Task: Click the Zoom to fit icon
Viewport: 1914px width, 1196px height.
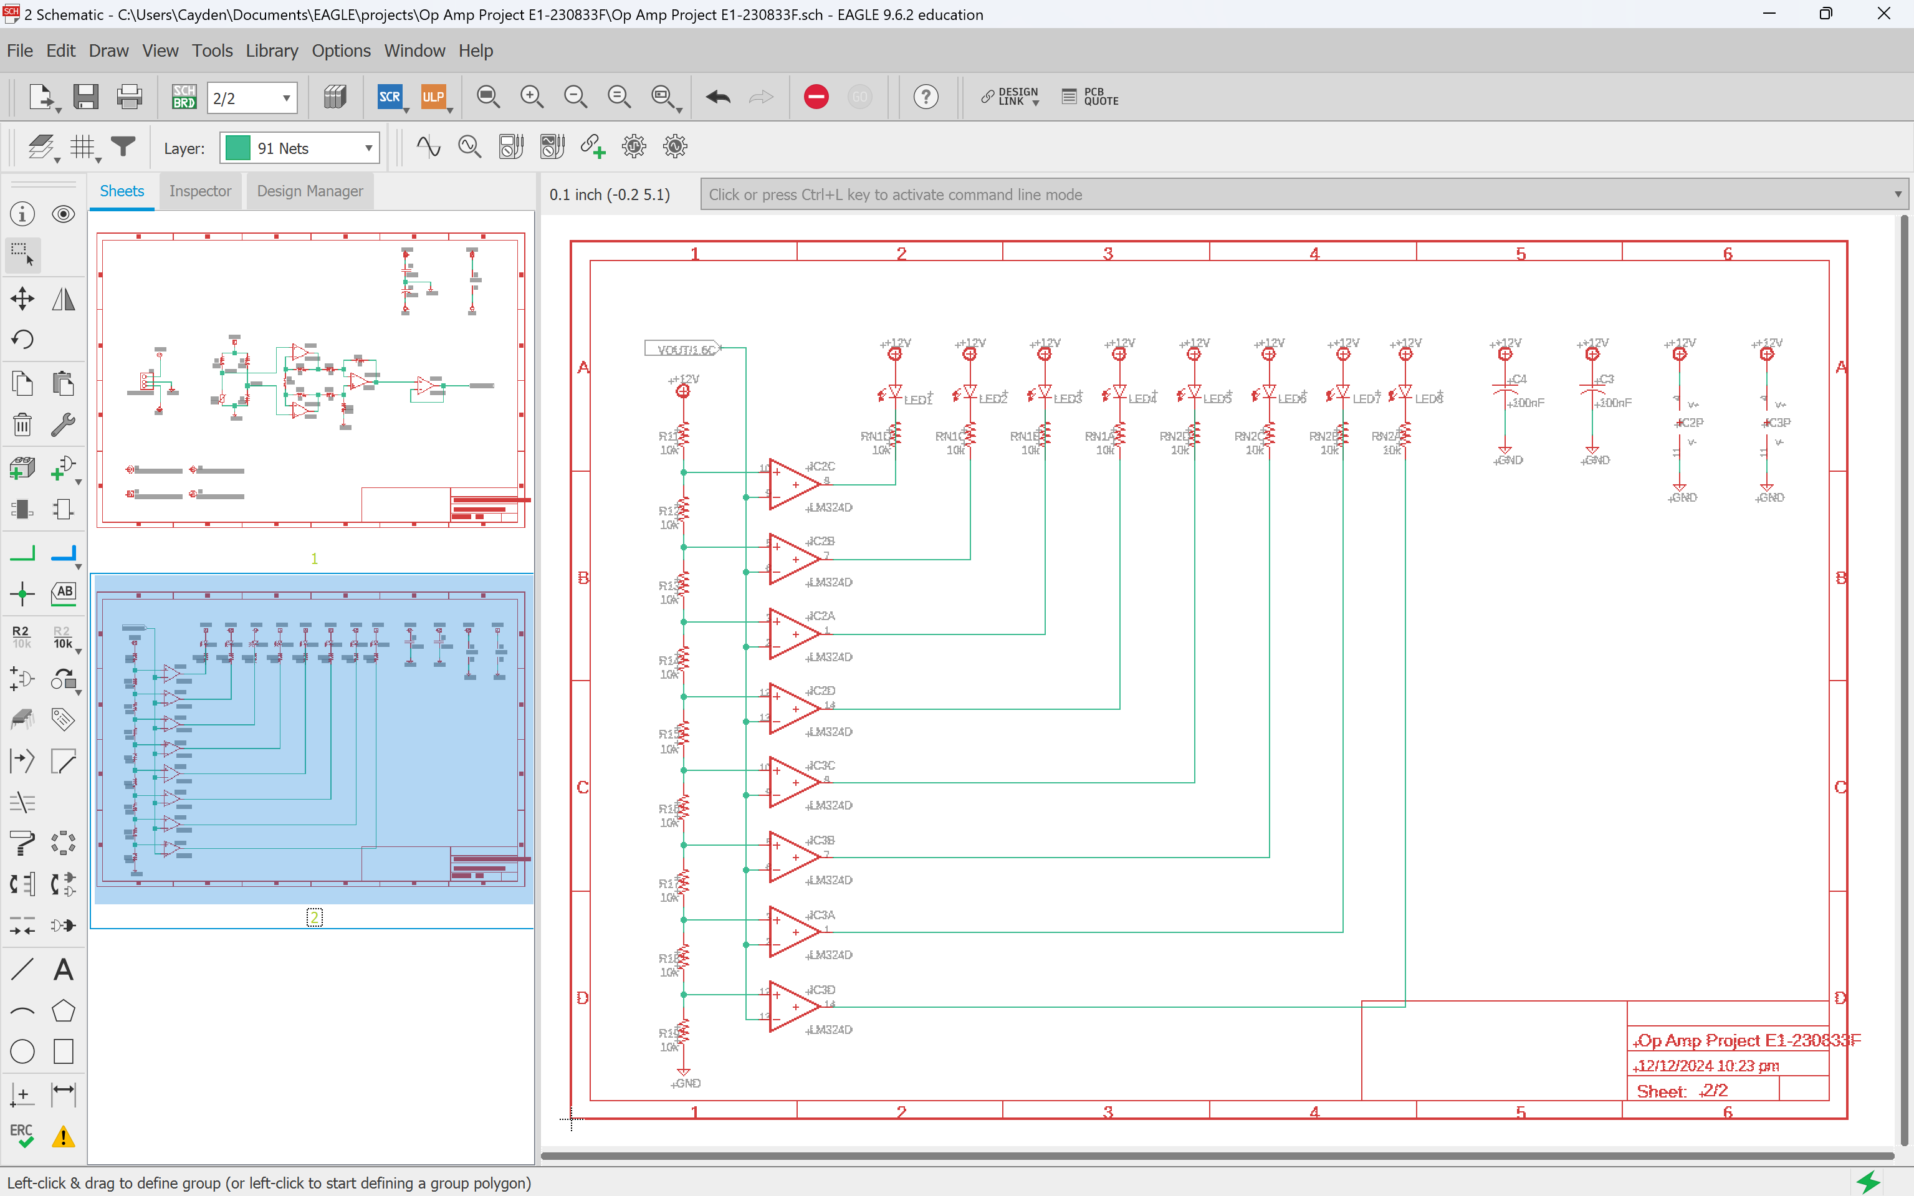Action: [488, 97]
